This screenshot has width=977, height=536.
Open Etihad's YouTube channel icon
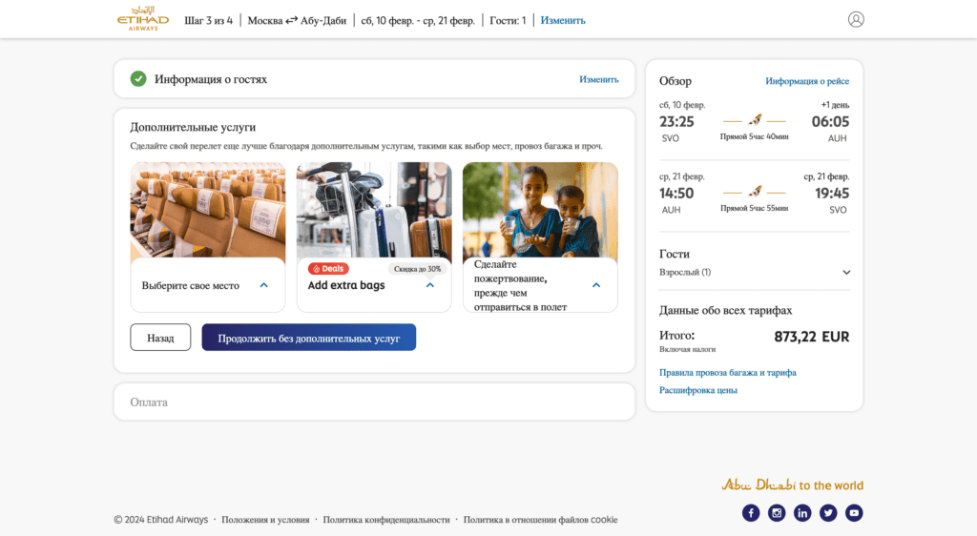[854, 513]
